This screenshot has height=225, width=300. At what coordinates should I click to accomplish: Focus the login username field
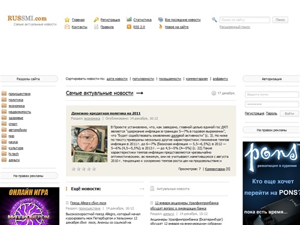pos(272,94)
